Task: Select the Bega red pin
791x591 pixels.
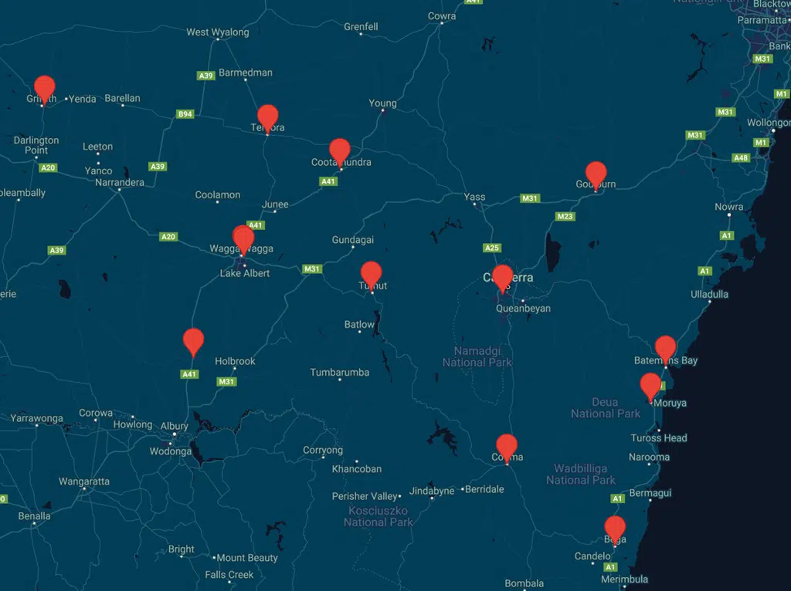Action: point(615,528)
